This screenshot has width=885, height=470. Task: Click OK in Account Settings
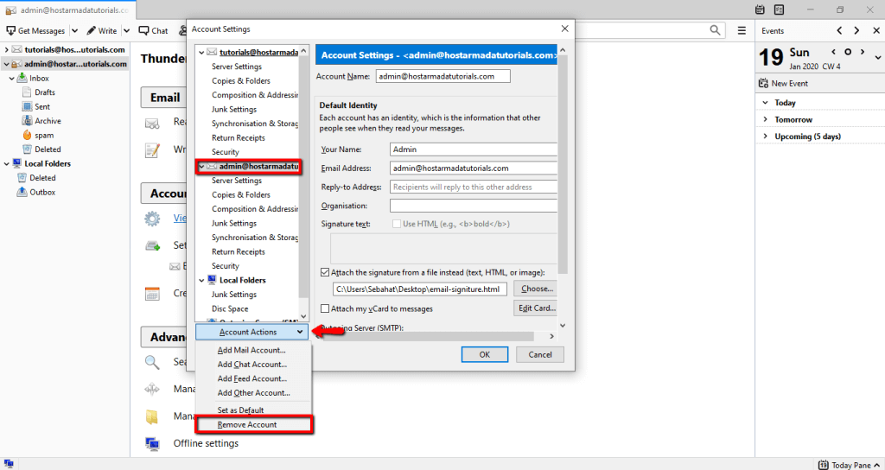pyautogui.click(x=484, y=354)
